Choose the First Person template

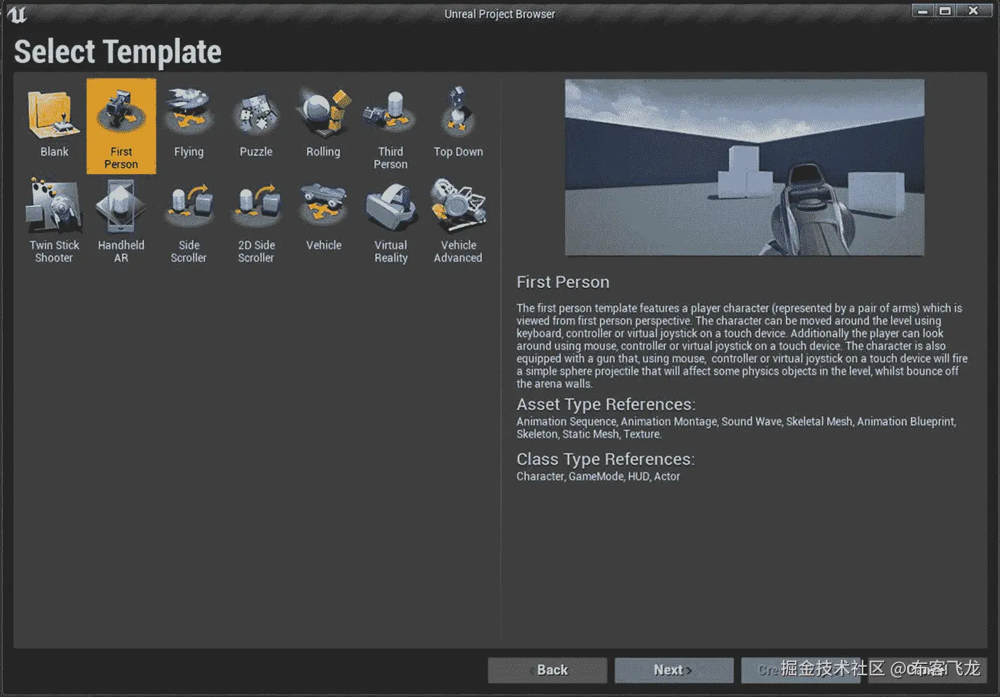coord(121,126)
